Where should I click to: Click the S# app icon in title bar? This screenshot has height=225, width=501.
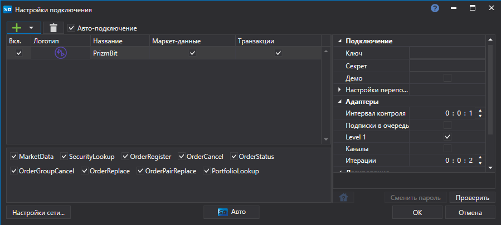[8, 10]
